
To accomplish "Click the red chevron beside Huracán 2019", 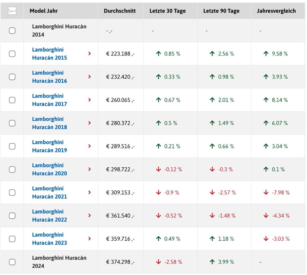I will click(x=90, y=146).
